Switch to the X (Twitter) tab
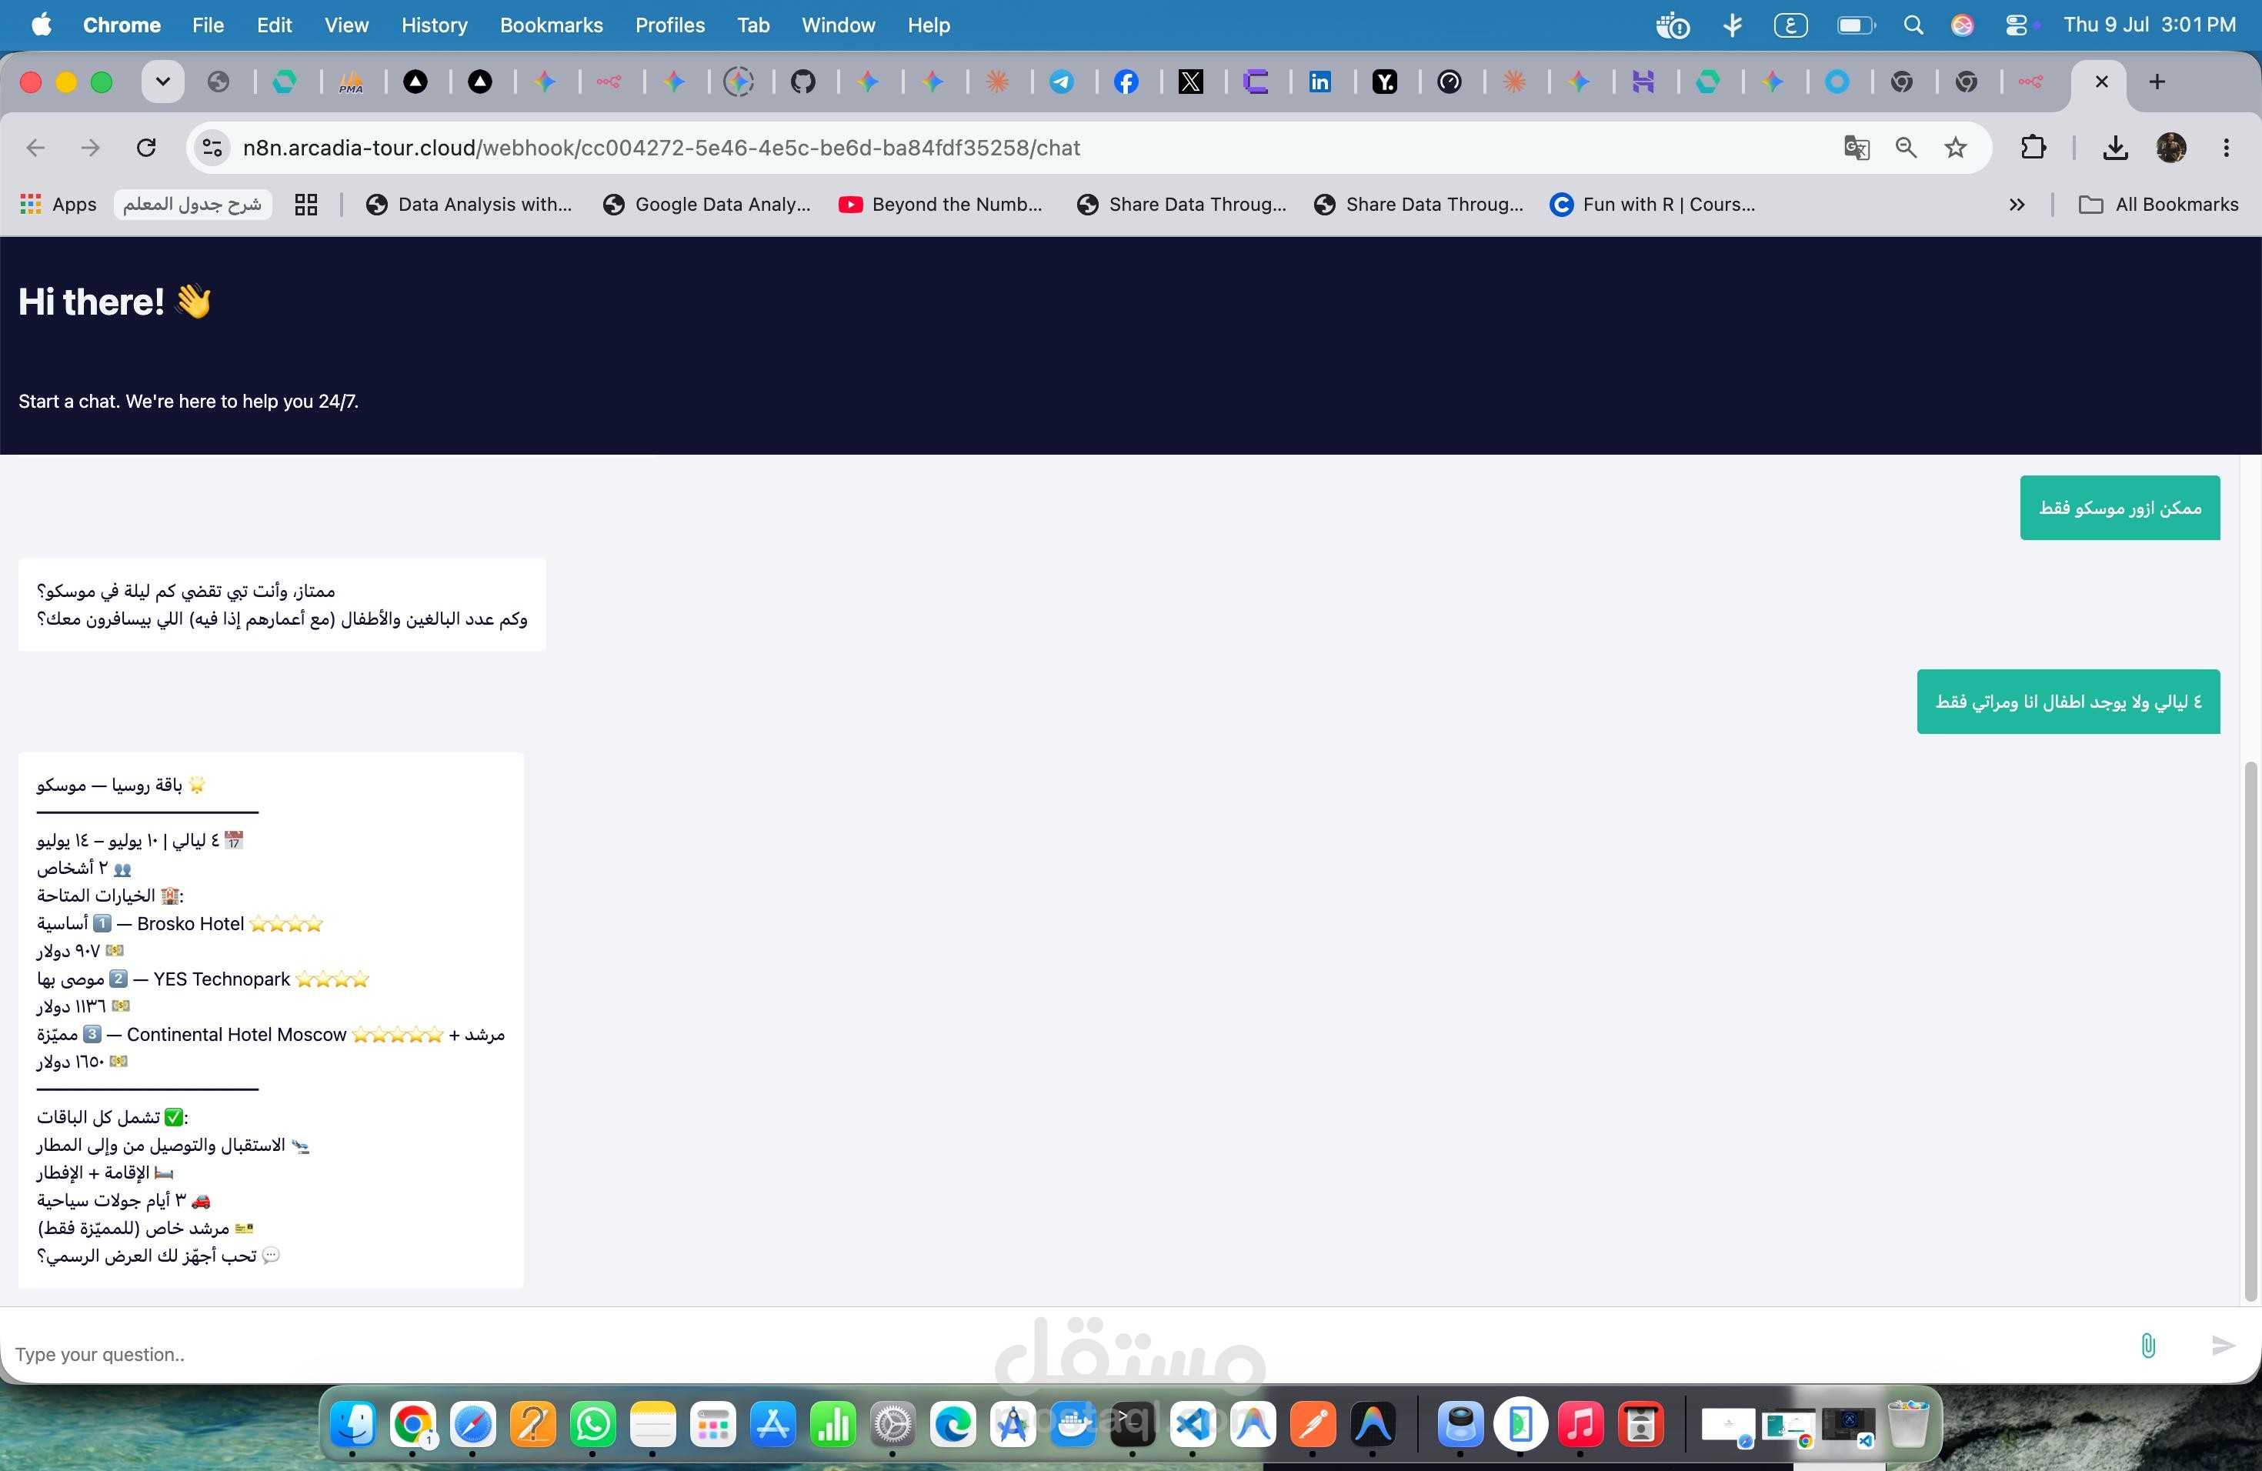Image resolution: width=2262 pixels, height=1471 pixels. click(1191, 82)
